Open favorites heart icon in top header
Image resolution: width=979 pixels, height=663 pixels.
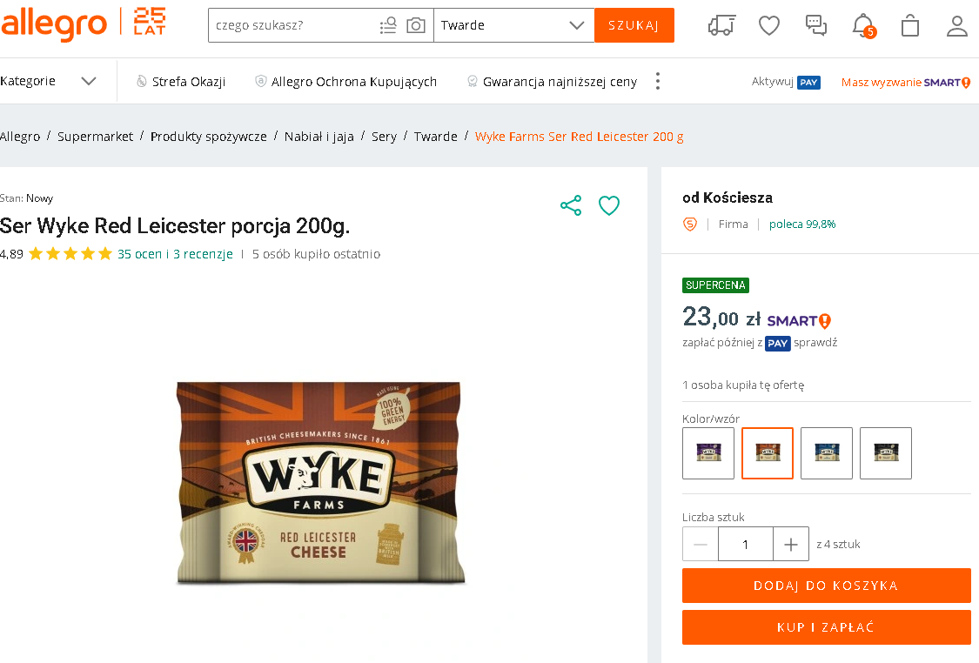tap(769, 25)
